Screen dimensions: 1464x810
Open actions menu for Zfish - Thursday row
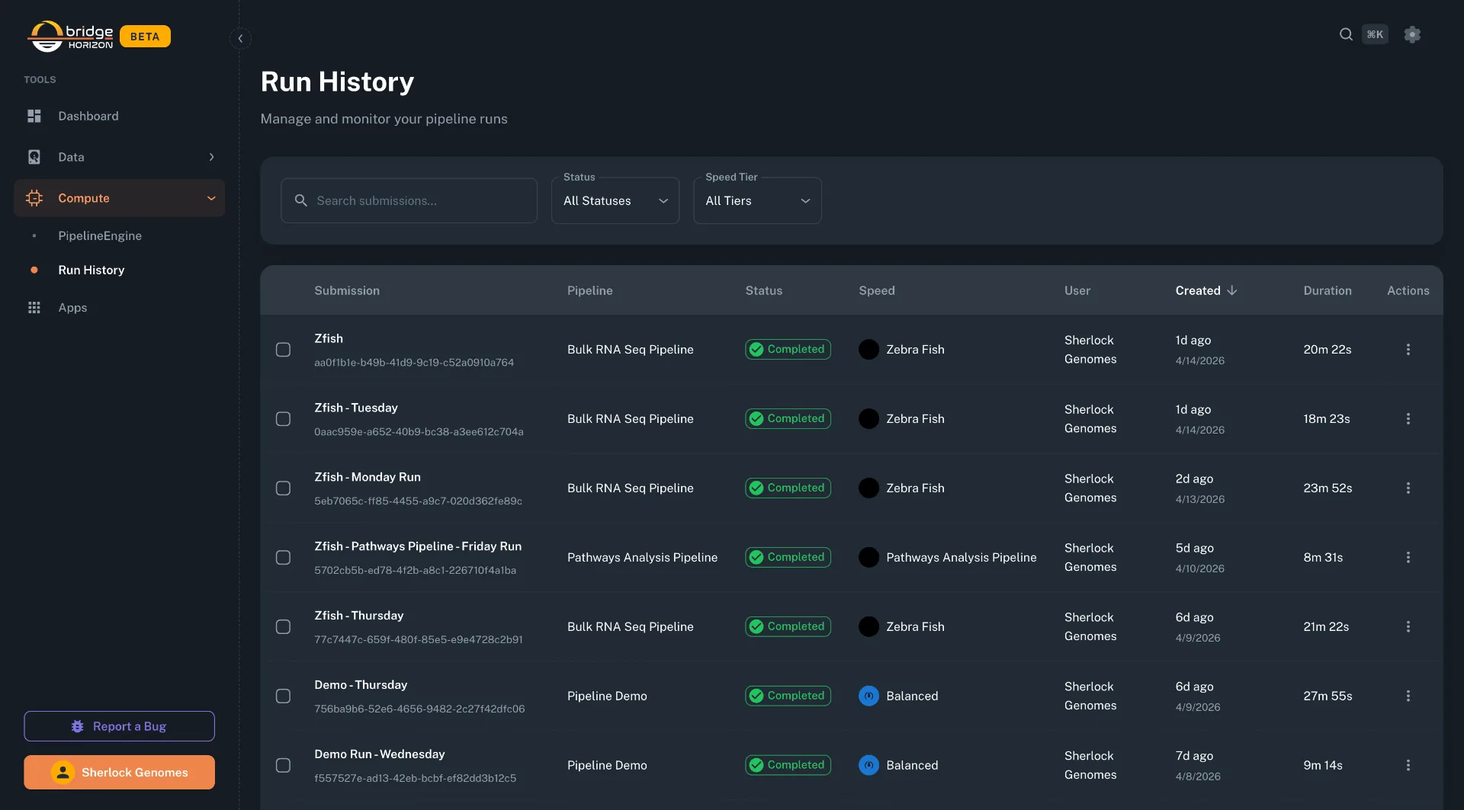point(1408,626)
